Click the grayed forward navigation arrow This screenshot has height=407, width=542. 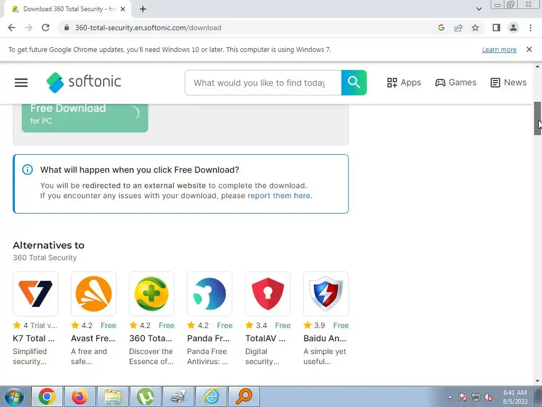[x=29, y=28]
